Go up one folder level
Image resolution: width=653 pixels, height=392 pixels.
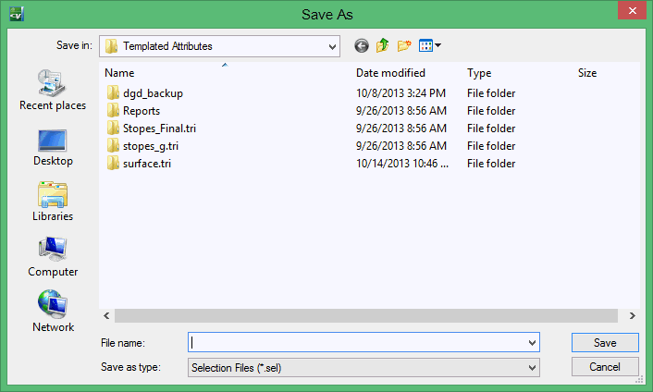pos(382,45)
